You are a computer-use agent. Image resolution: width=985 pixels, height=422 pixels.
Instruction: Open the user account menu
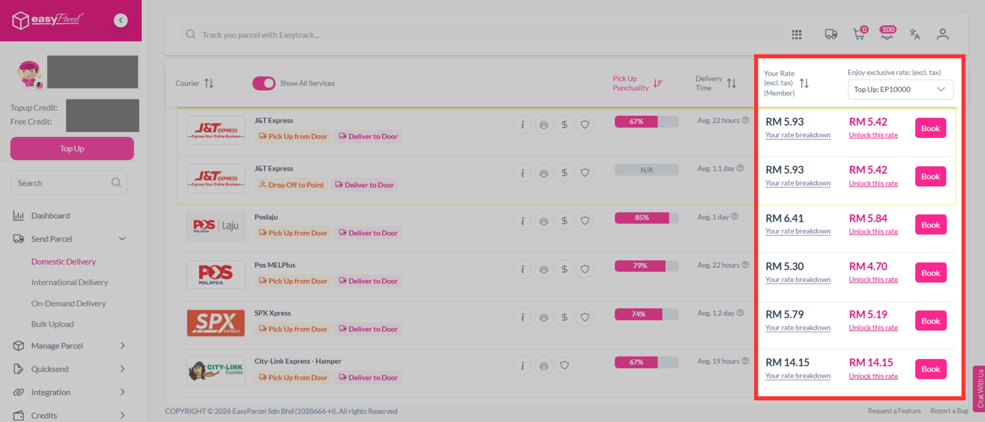coord(942,34)
